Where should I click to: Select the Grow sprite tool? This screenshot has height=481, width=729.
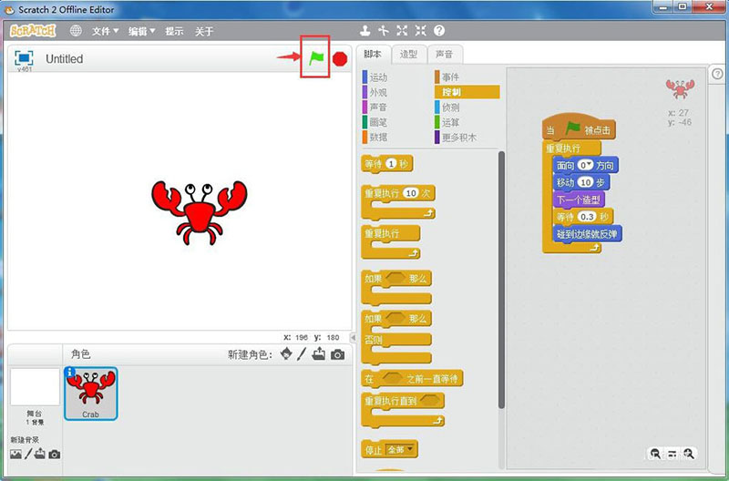tap(402, 31)
